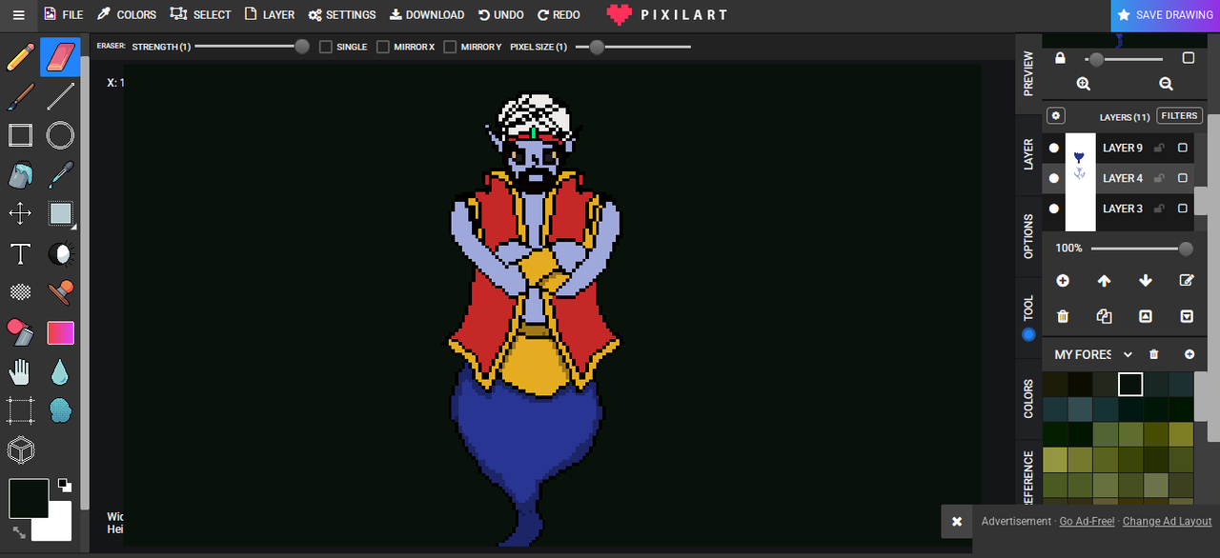The height and width of the screenshot is (558, 1220).
Task: Select the Spray paint tool
Action: (x=60, y=410)
